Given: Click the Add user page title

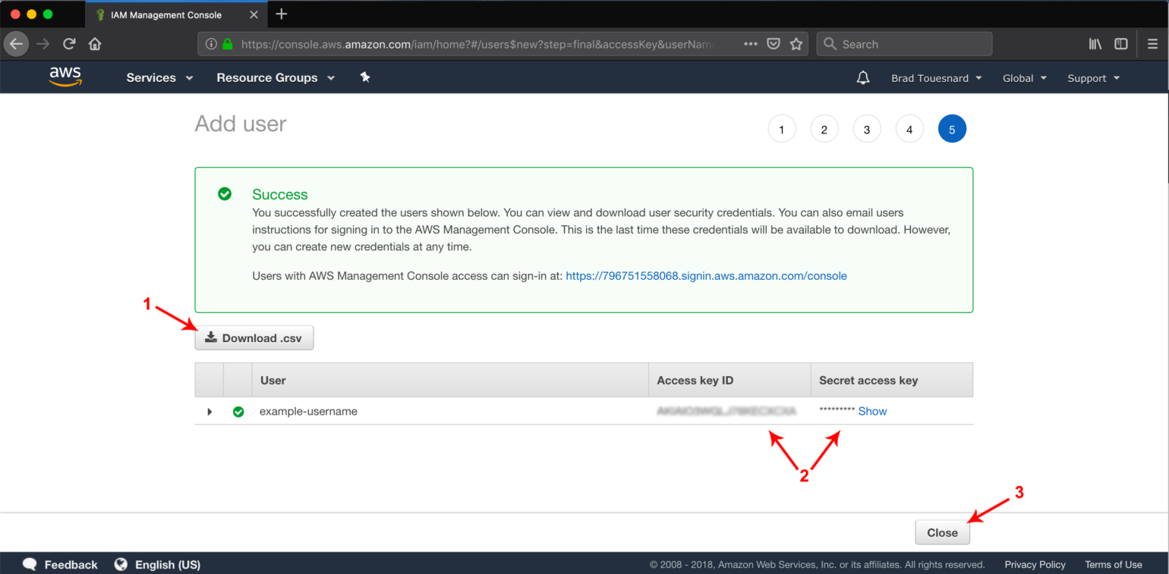Looking at the screenshot, I should [241, 124].
